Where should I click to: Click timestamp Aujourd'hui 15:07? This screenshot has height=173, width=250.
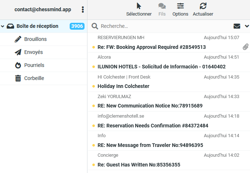222,38
